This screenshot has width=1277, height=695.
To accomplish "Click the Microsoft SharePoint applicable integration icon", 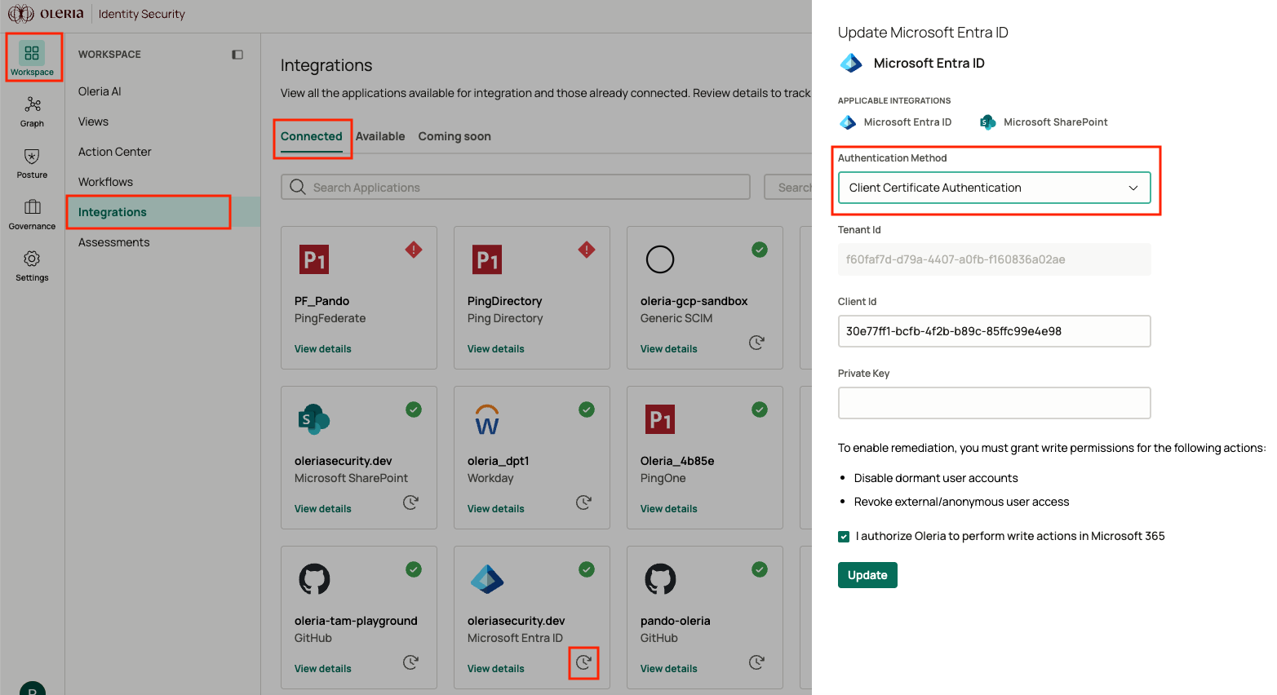I will point(987,122).
